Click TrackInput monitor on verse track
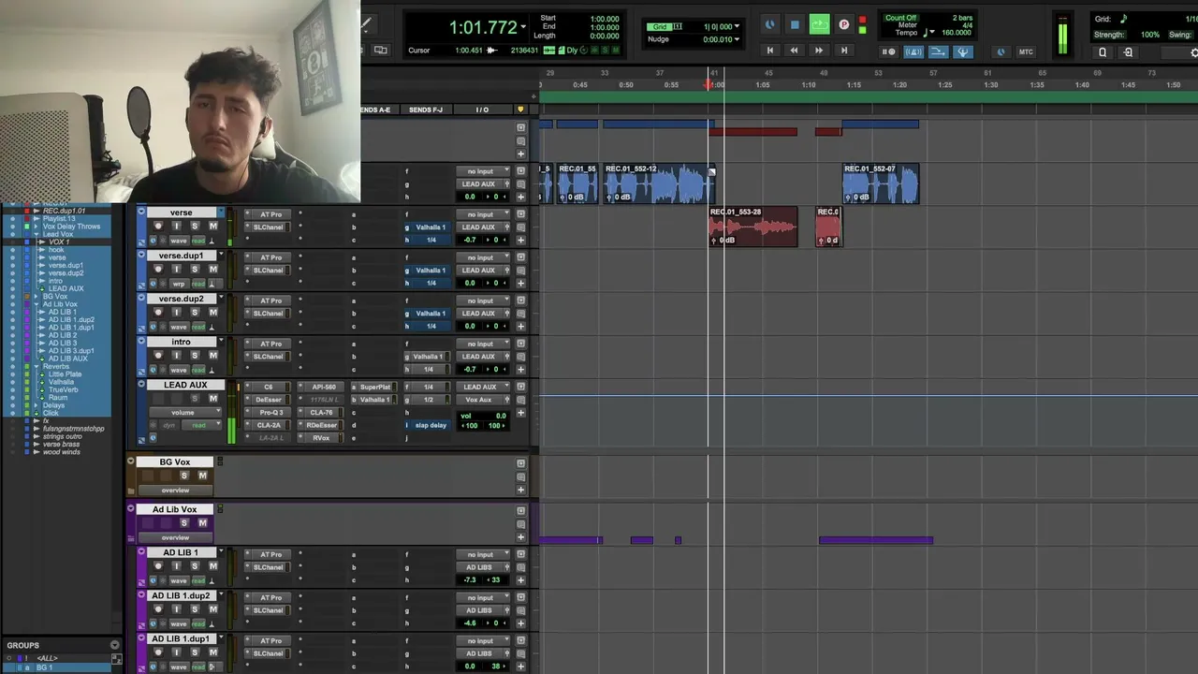Screen dimensions: 1198x674 tap(176, 227)
